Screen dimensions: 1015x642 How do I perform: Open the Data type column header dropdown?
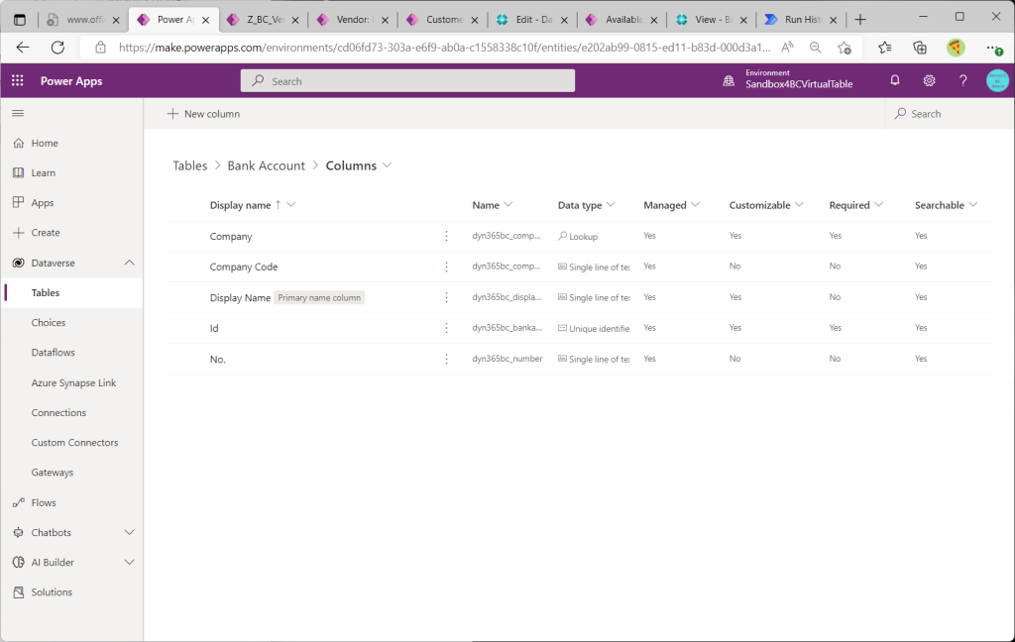point(611,204)
